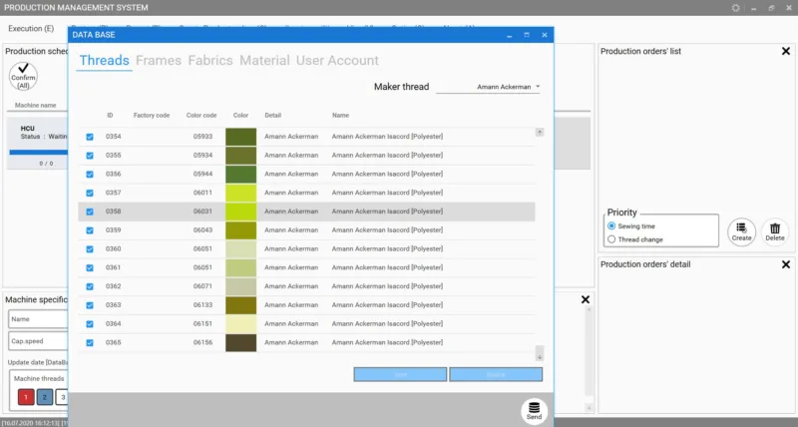Viewport: 798px width, 427px height.
Task: Click the thread list scroll up arrow
Action: coord(540,133)
